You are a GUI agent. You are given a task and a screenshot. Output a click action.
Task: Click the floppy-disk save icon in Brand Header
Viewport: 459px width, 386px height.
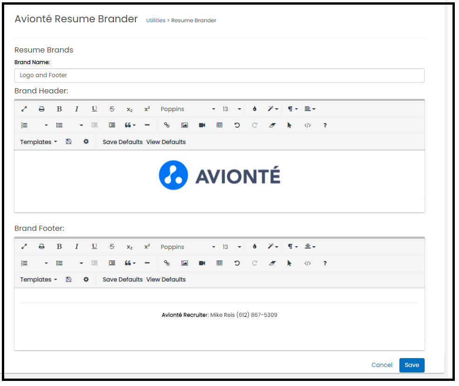pyautogui.click(x=68, y=142)
